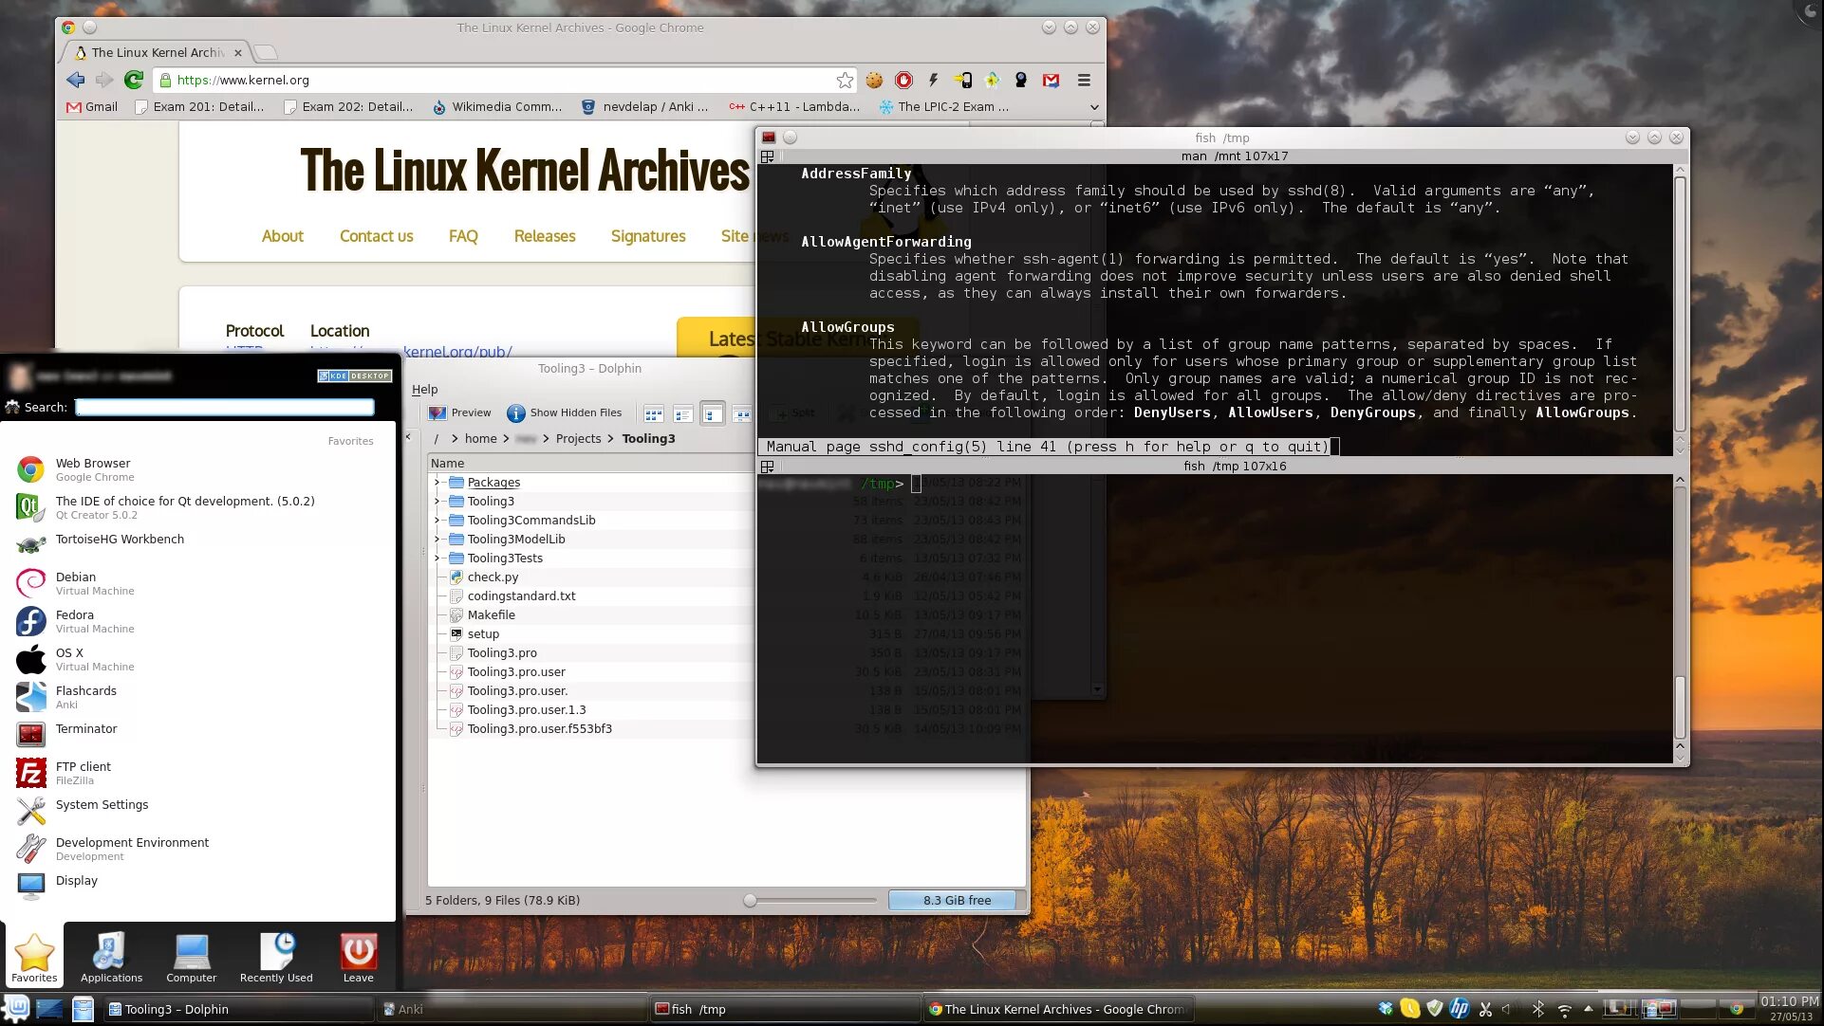
Task: Switch Dolphin to Compact view mode
Action: click(x=682, y=413)
